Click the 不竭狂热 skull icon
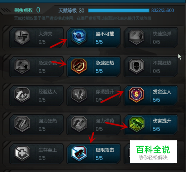 136,66
